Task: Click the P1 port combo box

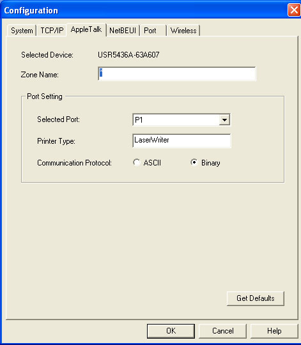Action: (181, 120)
